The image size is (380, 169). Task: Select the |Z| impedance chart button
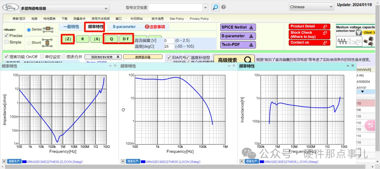click(x=68, y=39)
